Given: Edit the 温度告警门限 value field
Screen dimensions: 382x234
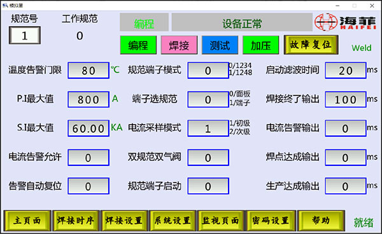Looking at the screenshot, I should click(x=88, y=71).
